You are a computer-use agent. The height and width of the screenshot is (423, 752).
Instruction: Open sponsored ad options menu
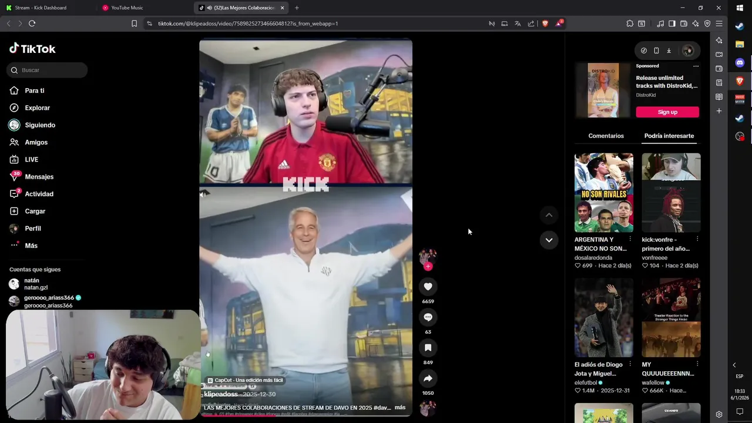(x=696, y=66)
